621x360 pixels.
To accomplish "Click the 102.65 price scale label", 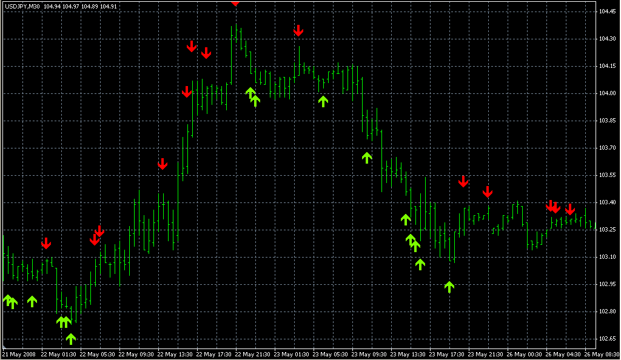I will click(607, 339).
